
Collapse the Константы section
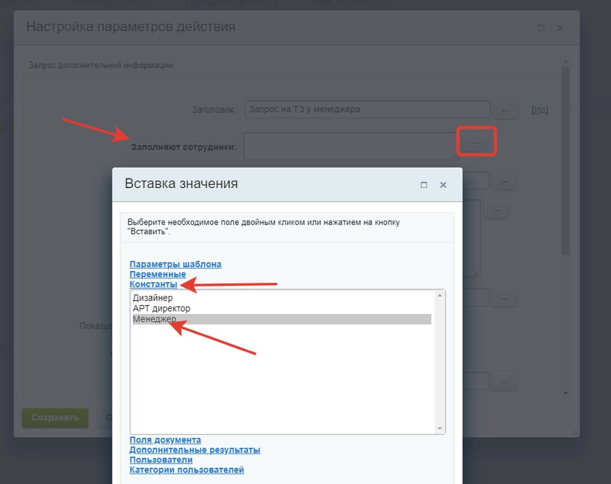153,284
